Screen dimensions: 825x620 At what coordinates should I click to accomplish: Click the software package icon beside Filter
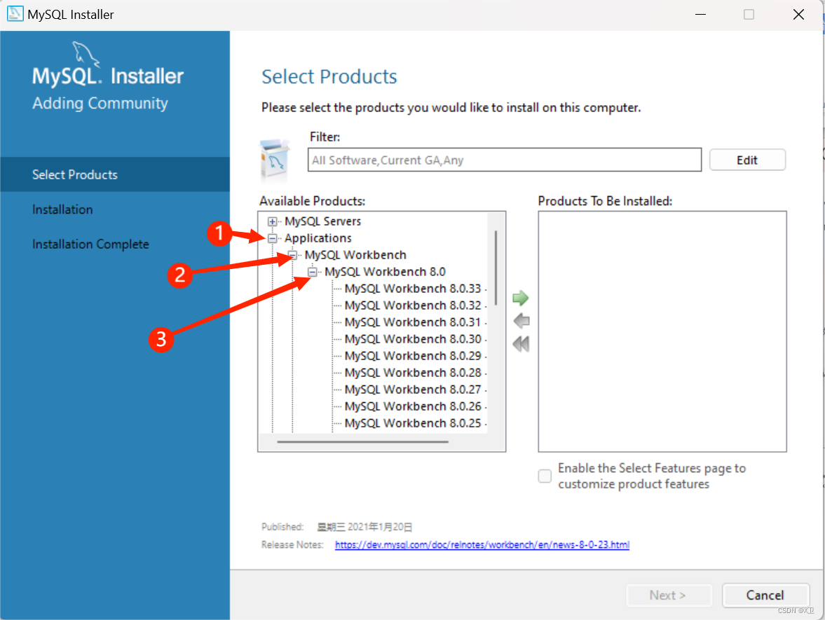tap(275, 158)
